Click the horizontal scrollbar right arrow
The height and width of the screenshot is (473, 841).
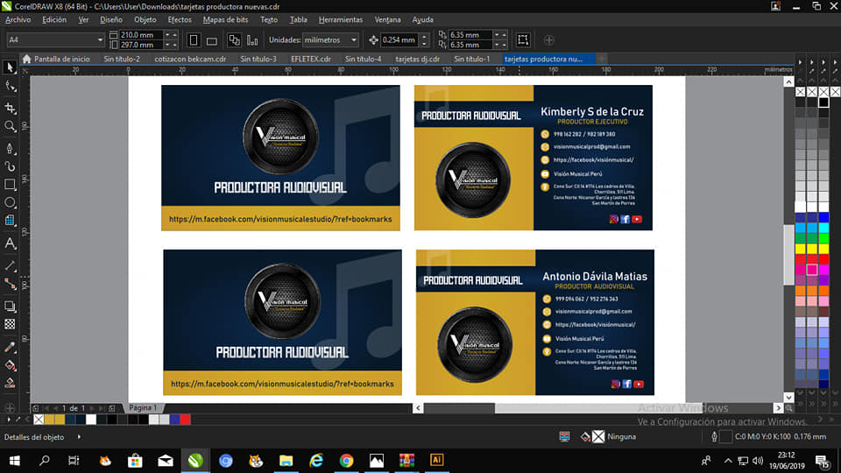point(778,408)
